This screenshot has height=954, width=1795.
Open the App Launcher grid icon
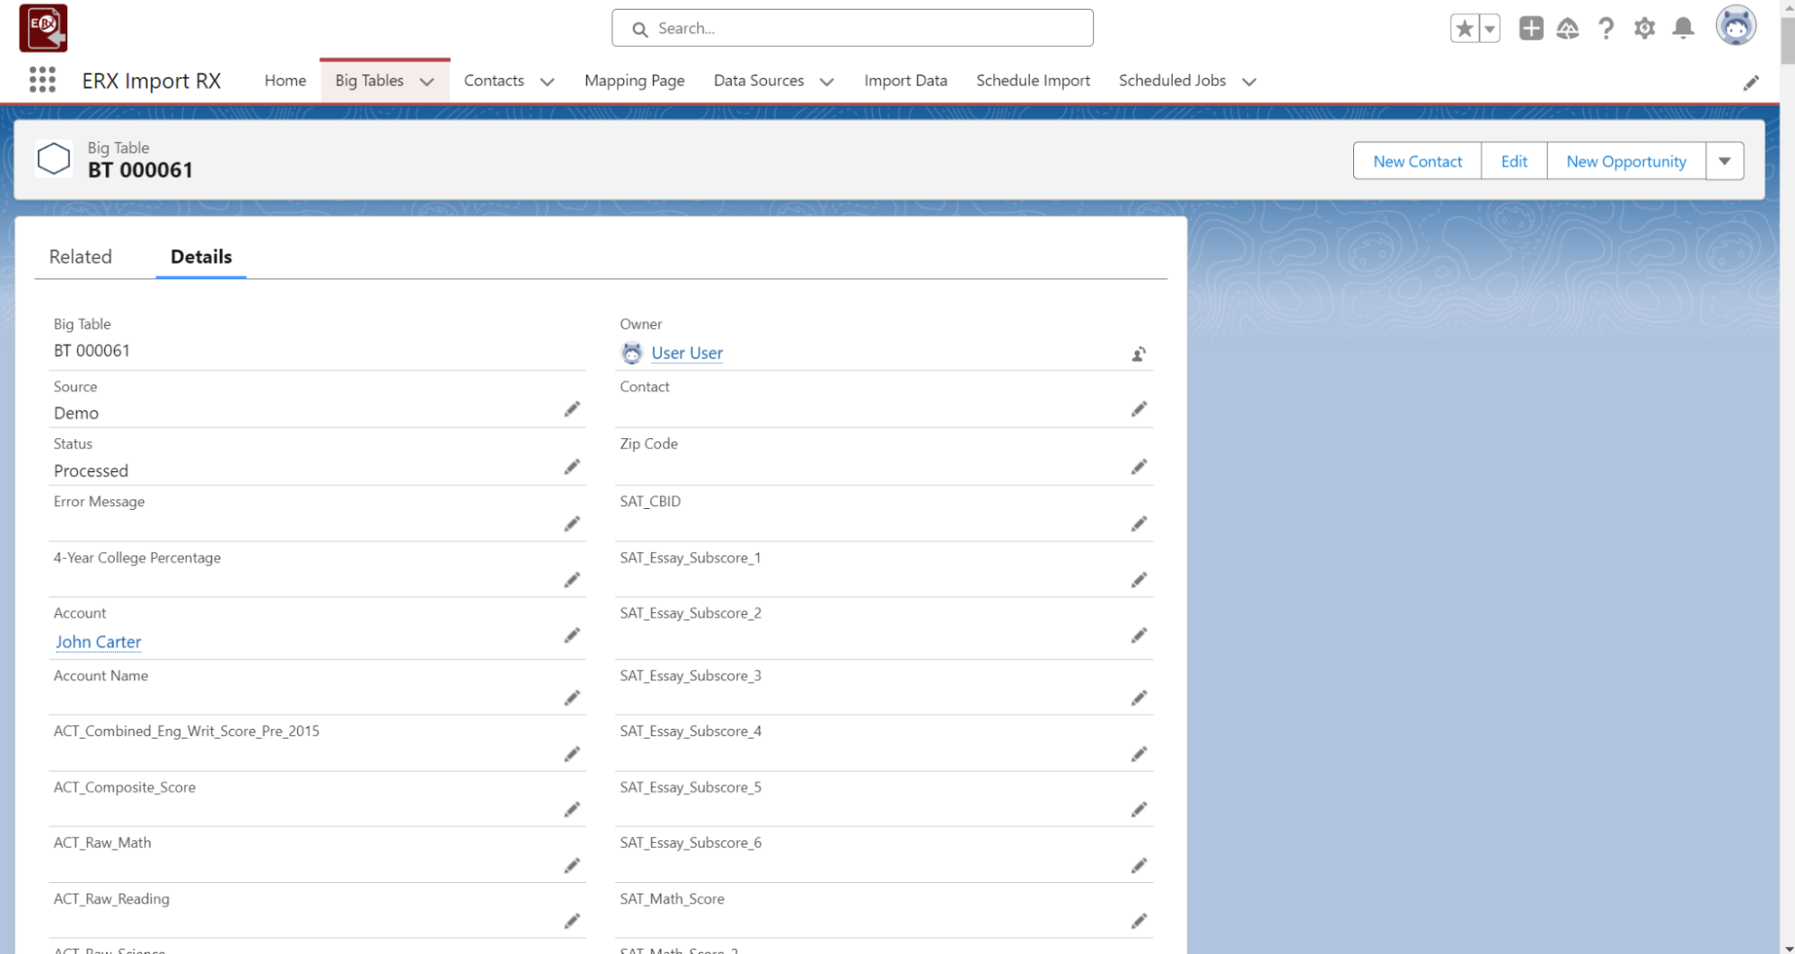point(42,81)
